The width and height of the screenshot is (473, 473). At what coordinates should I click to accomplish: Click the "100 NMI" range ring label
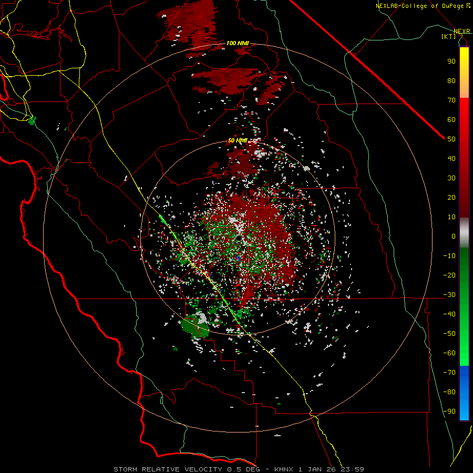click(x=238, y=43)
